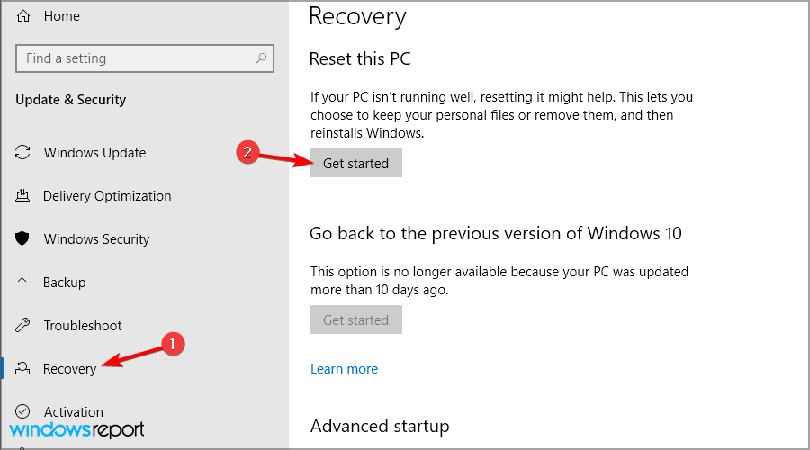The image size is (810, 450).
Task: Go to Home settings label
Action: (61, 16)
